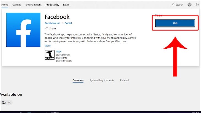This screenshot has width=201, height=113.
Task: Open the Gaming tab
Action: coord(17,5)
